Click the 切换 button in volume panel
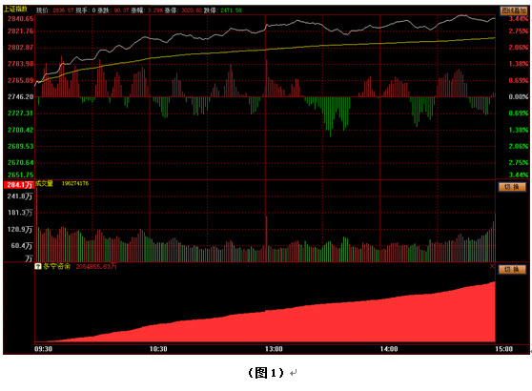532x391 pixels. tap(512, 187)
